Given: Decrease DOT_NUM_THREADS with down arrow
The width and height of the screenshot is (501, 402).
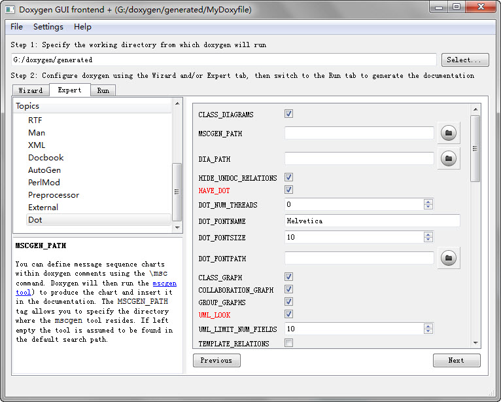Looking at the screenshot, I should 428,207.
